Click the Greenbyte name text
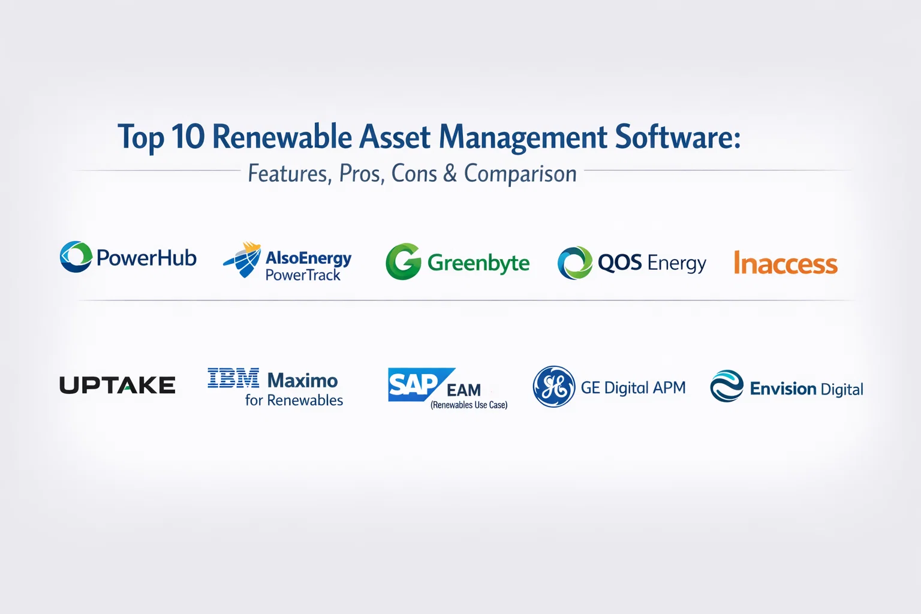921x614 pixels. point(478,263)
